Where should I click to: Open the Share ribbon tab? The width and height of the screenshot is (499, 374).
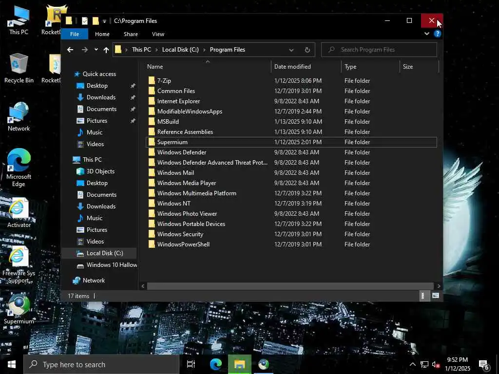[x=131, y=34]
